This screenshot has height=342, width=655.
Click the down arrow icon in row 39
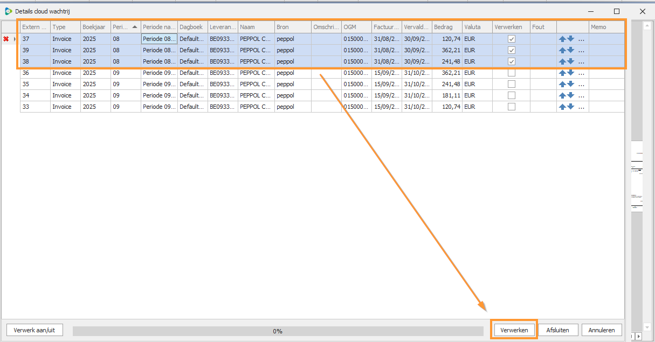point(570,50)
